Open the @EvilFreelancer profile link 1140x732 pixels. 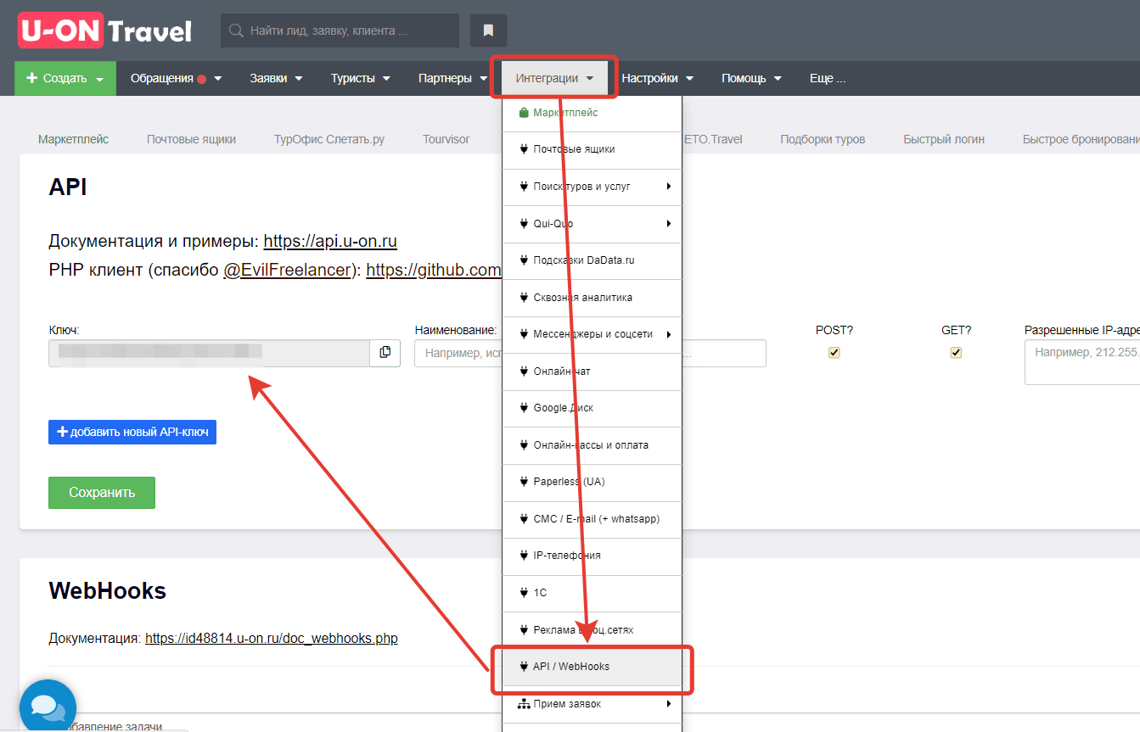pos(287,271)
